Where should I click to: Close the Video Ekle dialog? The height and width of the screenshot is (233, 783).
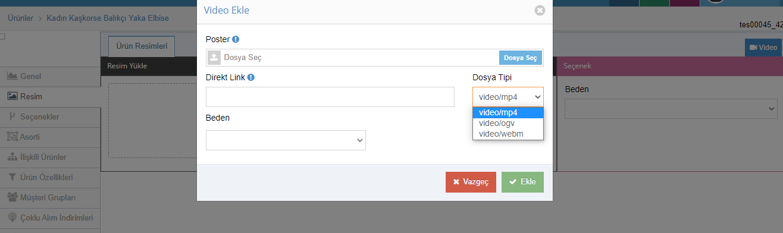click(540, 10)
